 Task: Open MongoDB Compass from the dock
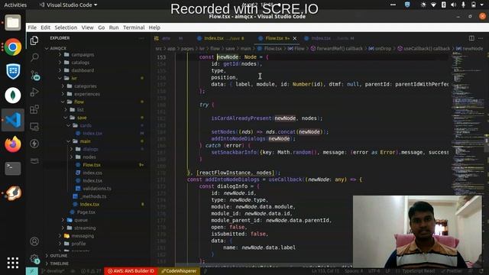click(x=13, y=95)
